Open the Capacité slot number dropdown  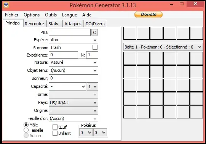(x=93, y=87)
